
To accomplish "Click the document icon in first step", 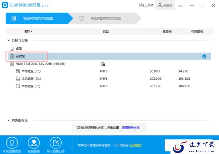I will click(x=14, y=18).
